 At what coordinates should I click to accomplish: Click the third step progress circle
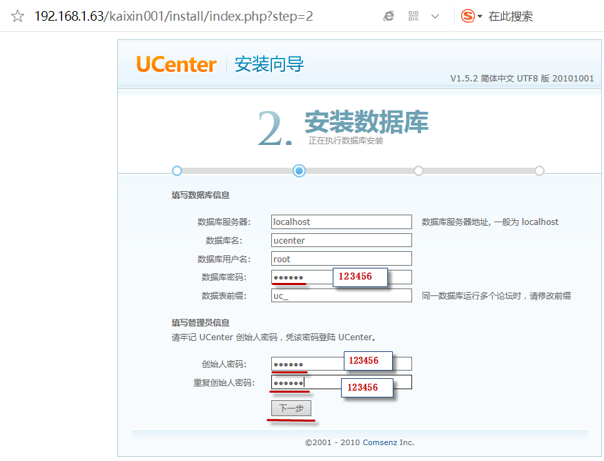pyautogui.click(x=418, y=170)
